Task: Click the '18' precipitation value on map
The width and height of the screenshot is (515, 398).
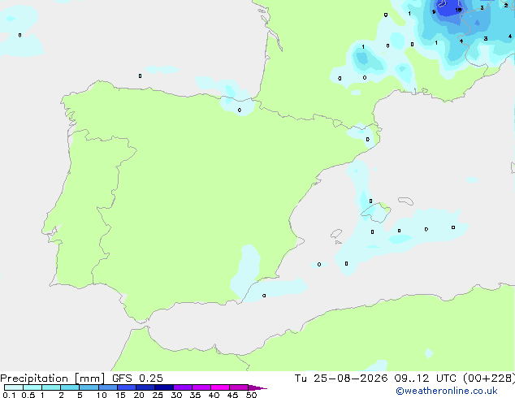Action: click(458, 11)
